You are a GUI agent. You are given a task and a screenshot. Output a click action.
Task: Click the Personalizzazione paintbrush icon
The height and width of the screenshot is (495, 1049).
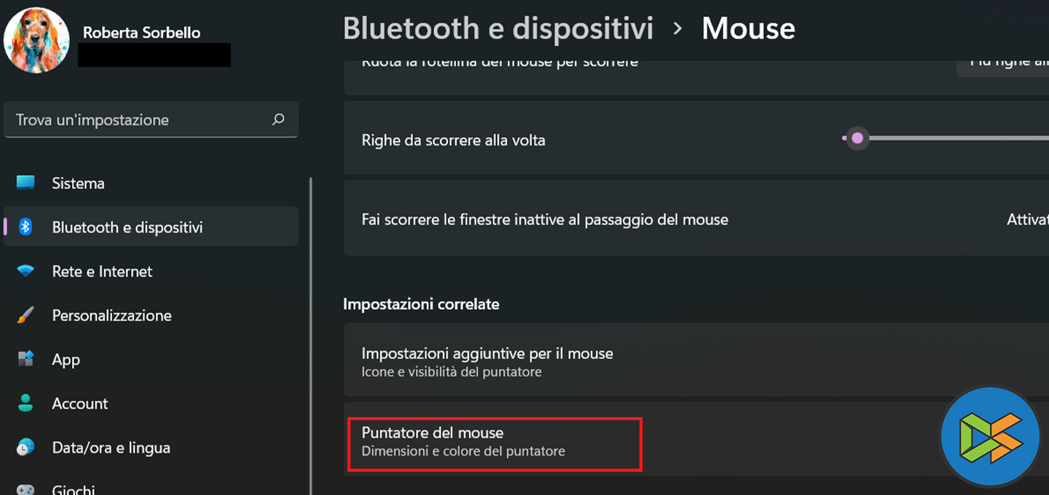pos(25,315)
